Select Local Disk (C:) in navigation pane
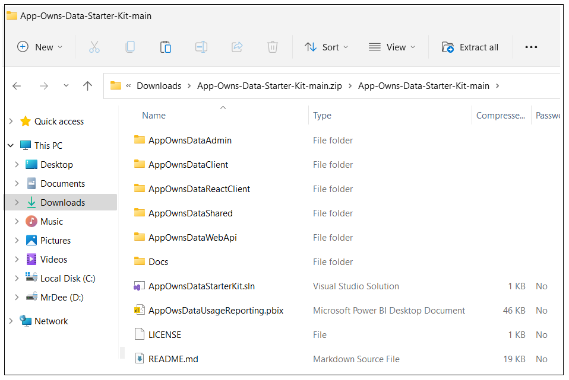569x380 pixels. (68, 278)
